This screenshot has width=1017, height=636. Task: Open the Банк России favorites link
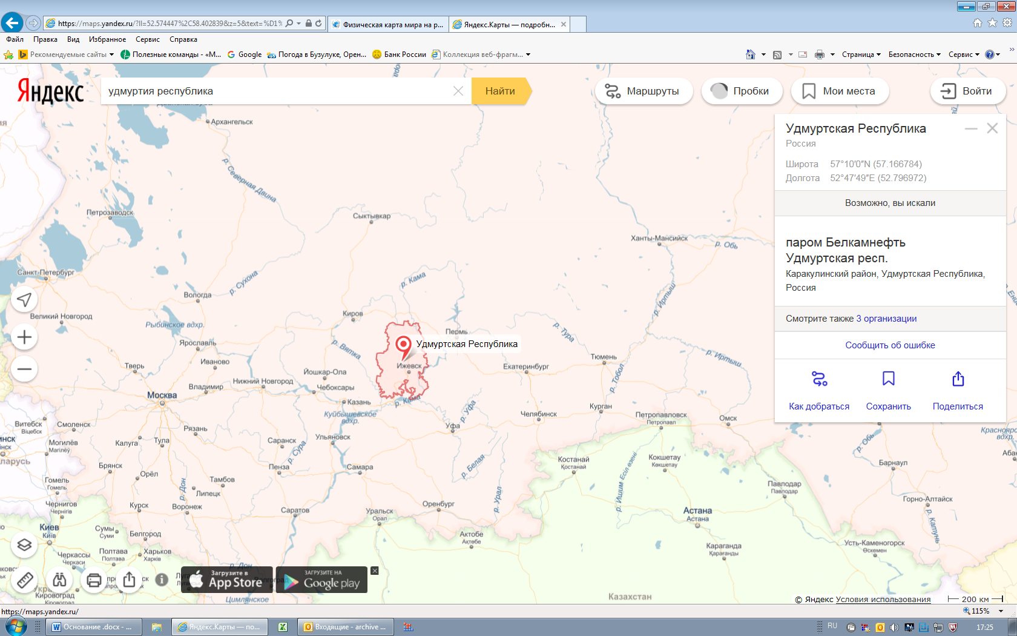pos(399,55)
